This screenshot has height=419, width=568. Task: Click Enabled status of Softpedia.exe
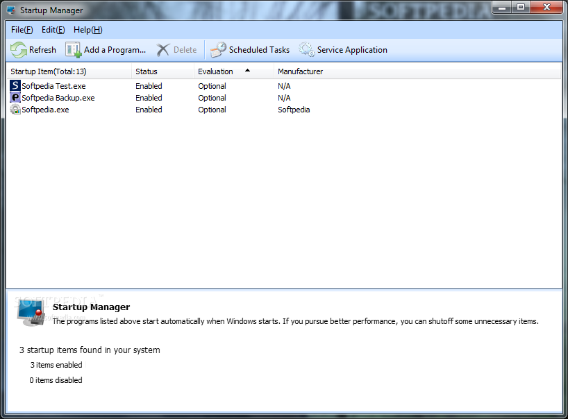pos(149,110)
